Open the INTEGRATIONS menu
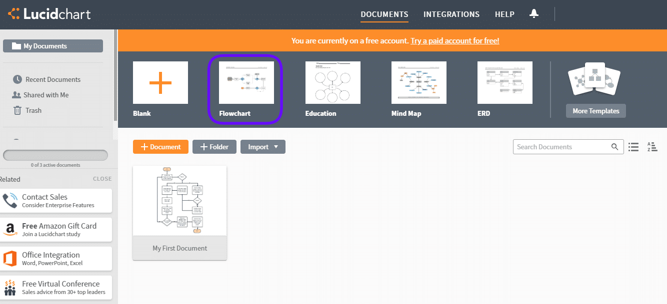Screen dimensions: 667x304 click(451, 14)
